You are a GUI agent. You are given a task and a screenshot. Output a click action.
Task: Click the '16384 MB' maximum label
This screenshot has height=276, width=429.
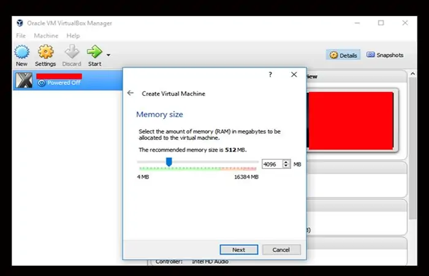(246, 177)
